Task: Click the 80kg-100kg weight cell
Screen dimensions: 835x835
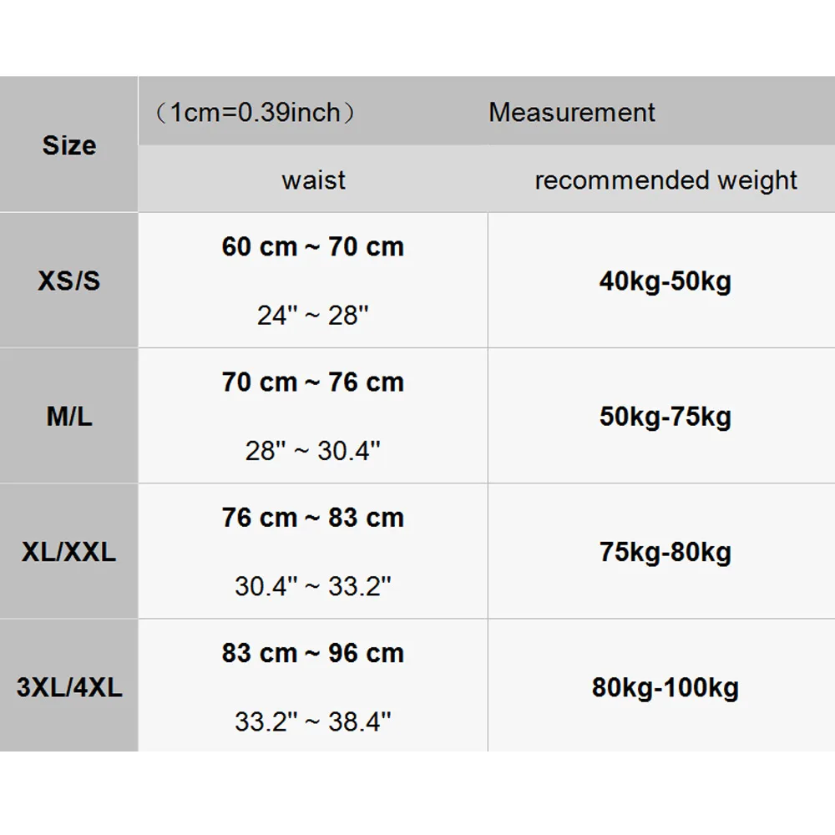Action: pos(665,687)
